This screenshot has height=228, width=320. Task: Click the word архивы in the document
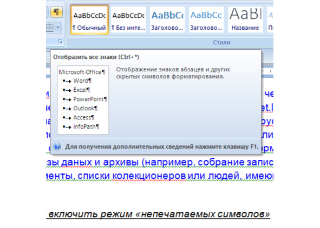(x=121, y=163)
